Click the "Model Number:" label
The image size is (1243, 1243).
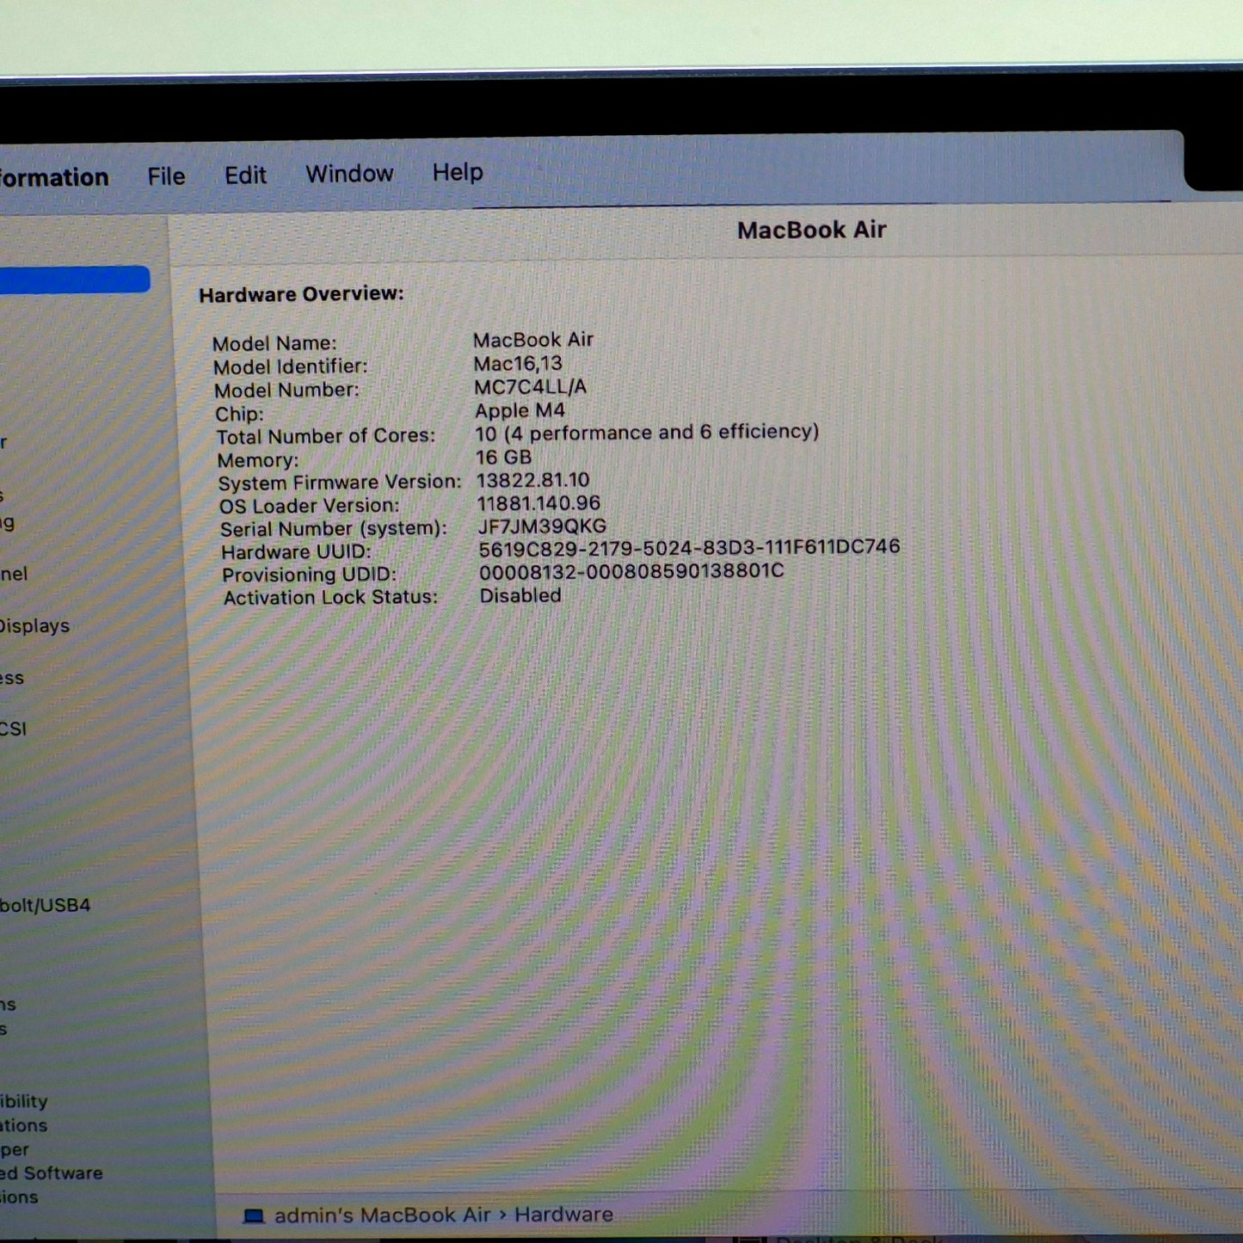point(286,390)
